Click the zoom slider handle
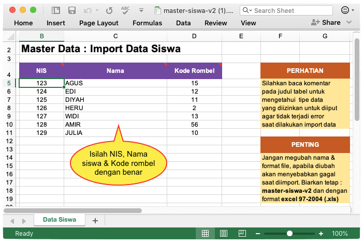 click(289, 233)
